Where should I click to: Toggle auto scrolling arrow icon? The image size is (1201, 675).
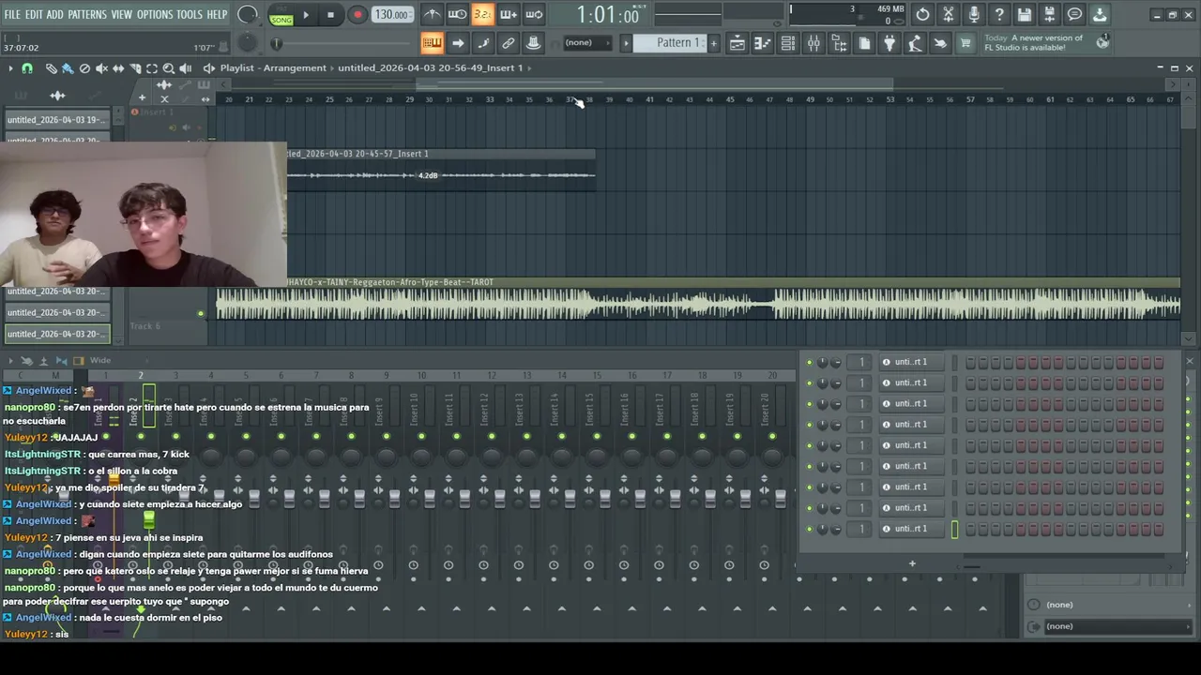pyautogui.click(x=457, y=43)
